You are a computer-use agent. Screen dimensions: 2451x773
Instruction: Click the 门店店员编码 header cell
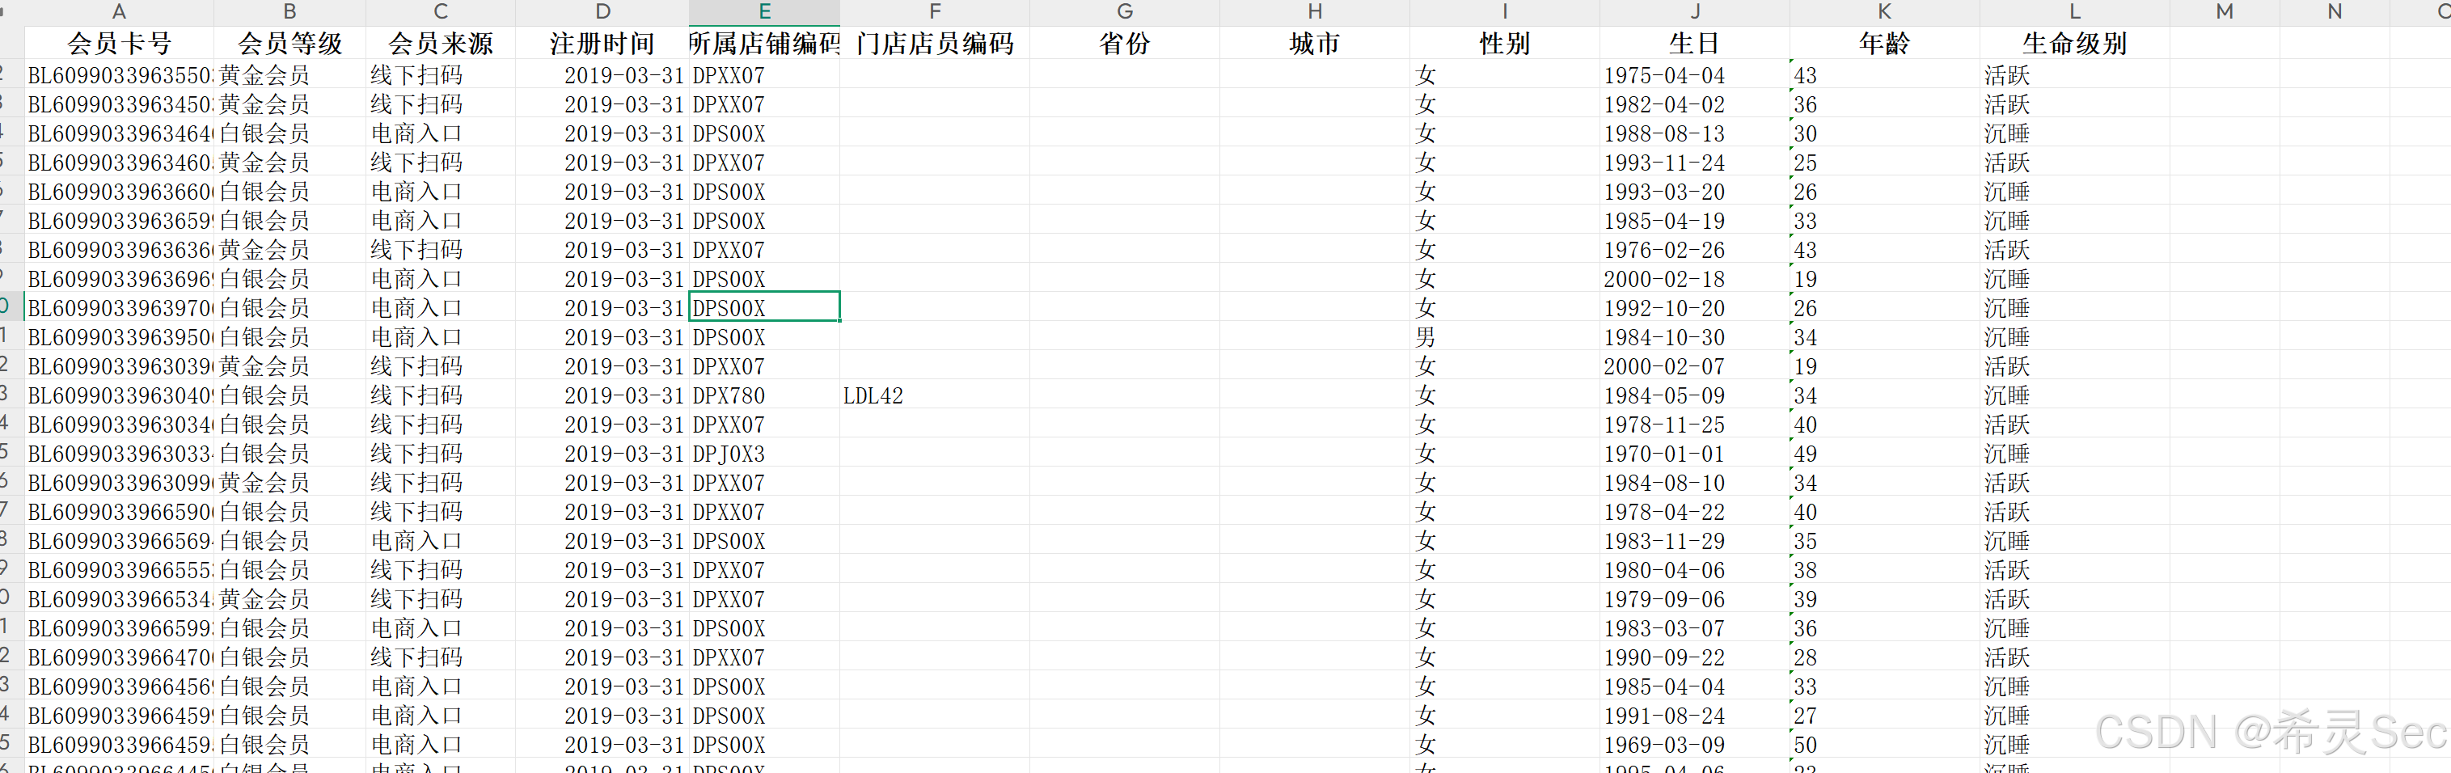tap(934, 43)
